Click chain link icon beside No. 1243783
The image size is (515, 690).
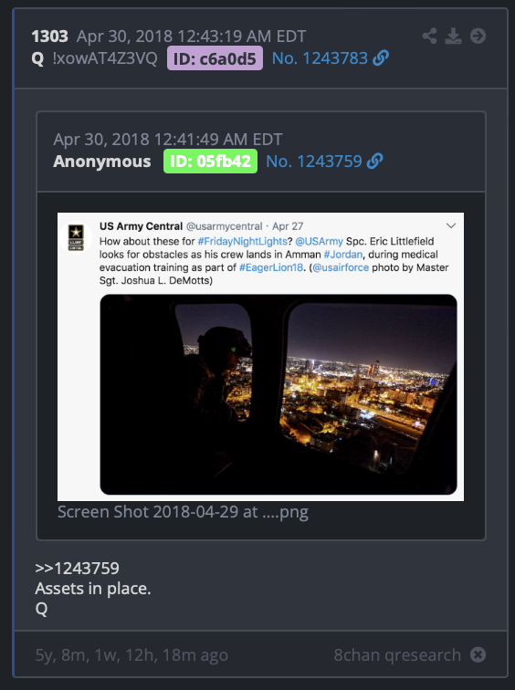point(381,58)
